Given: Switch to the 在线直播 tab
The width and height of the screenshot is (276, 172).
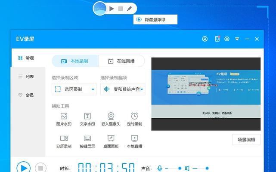Looking at the screenshot, I should point(121,61).
